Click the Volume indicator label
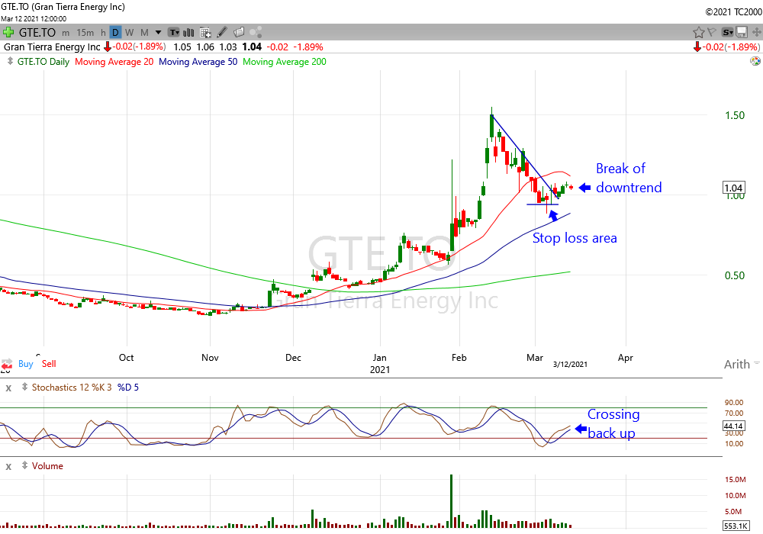 (47, 466)
